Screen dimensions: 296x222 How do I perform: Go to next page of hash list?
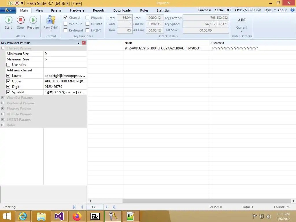click(106, 207)
